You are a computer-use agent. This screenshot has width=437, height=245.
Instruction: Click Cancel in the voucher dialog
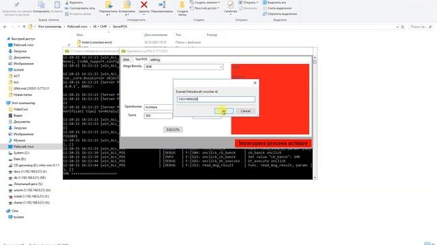[246, 111]
